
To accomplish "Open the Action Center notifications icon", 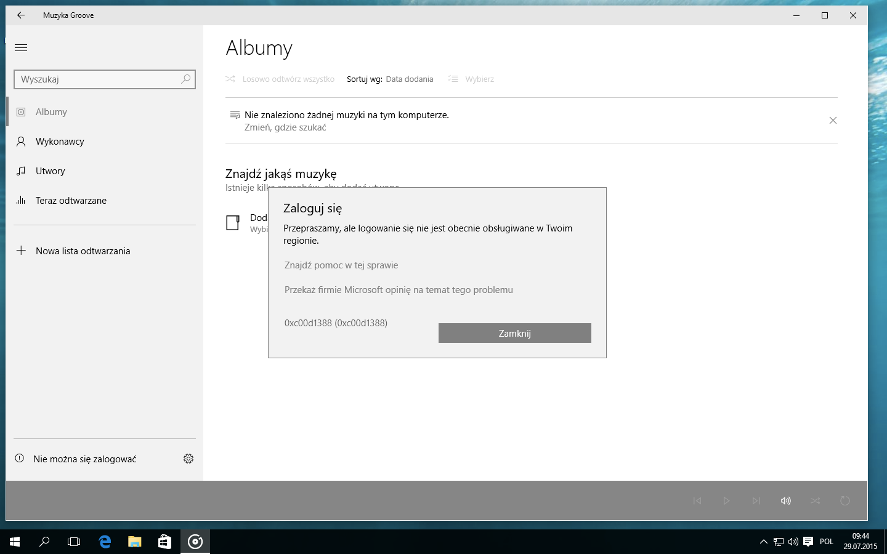I will tap(808, 542).
